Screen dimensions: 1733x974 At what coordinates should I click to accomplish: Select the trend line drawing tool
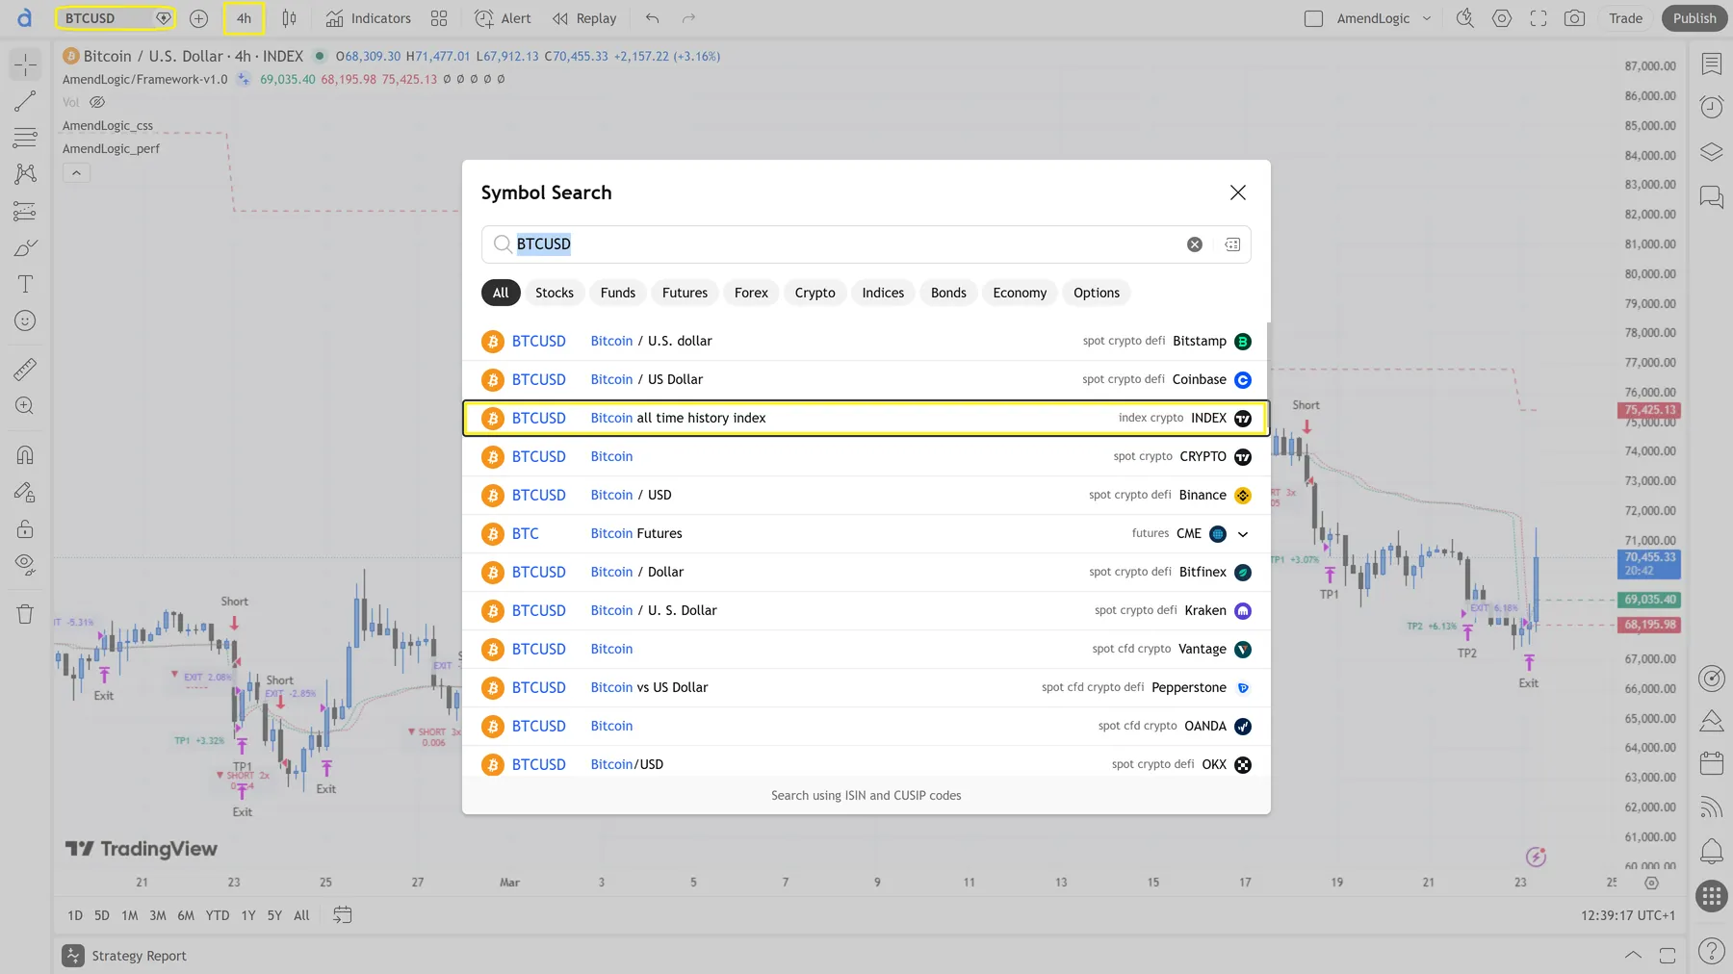(25, 101)
